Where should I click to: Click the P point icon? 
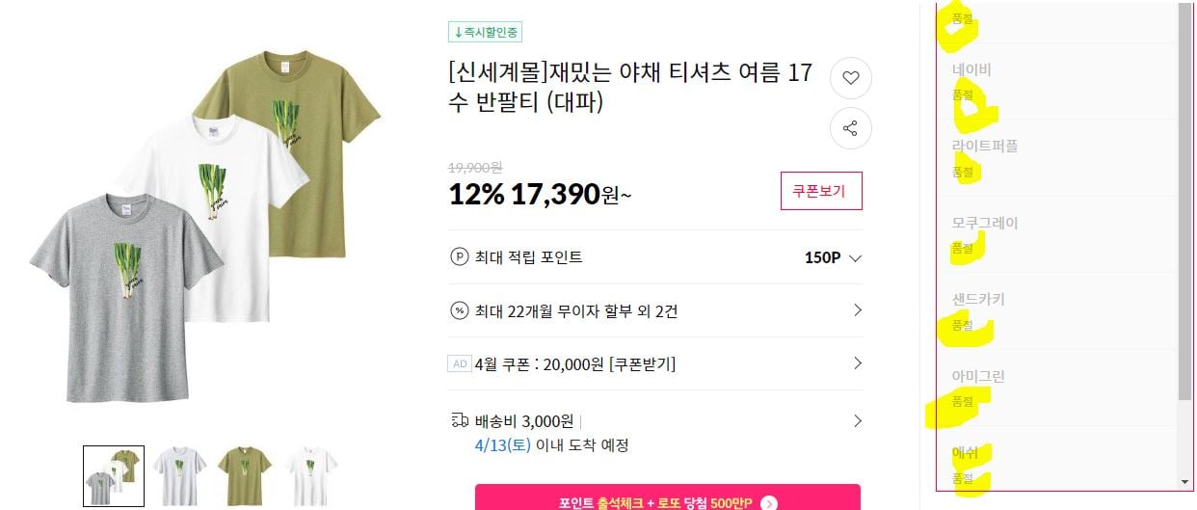(x=459, y=257)
